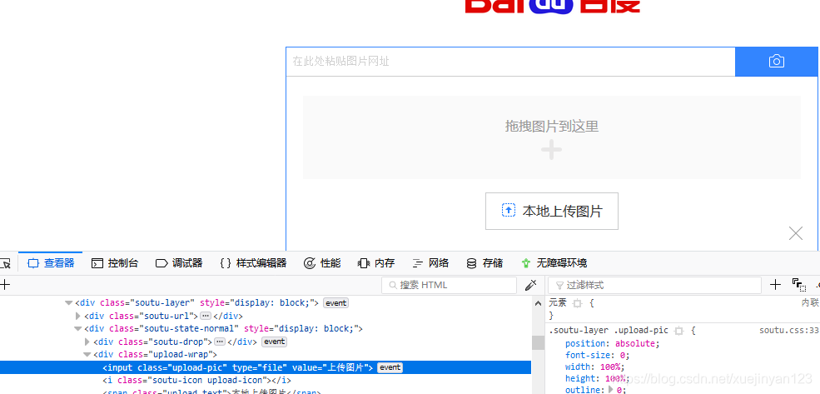Open the 网络 network tab
This screenshot has height=394, width=820.
pos(430,263)
